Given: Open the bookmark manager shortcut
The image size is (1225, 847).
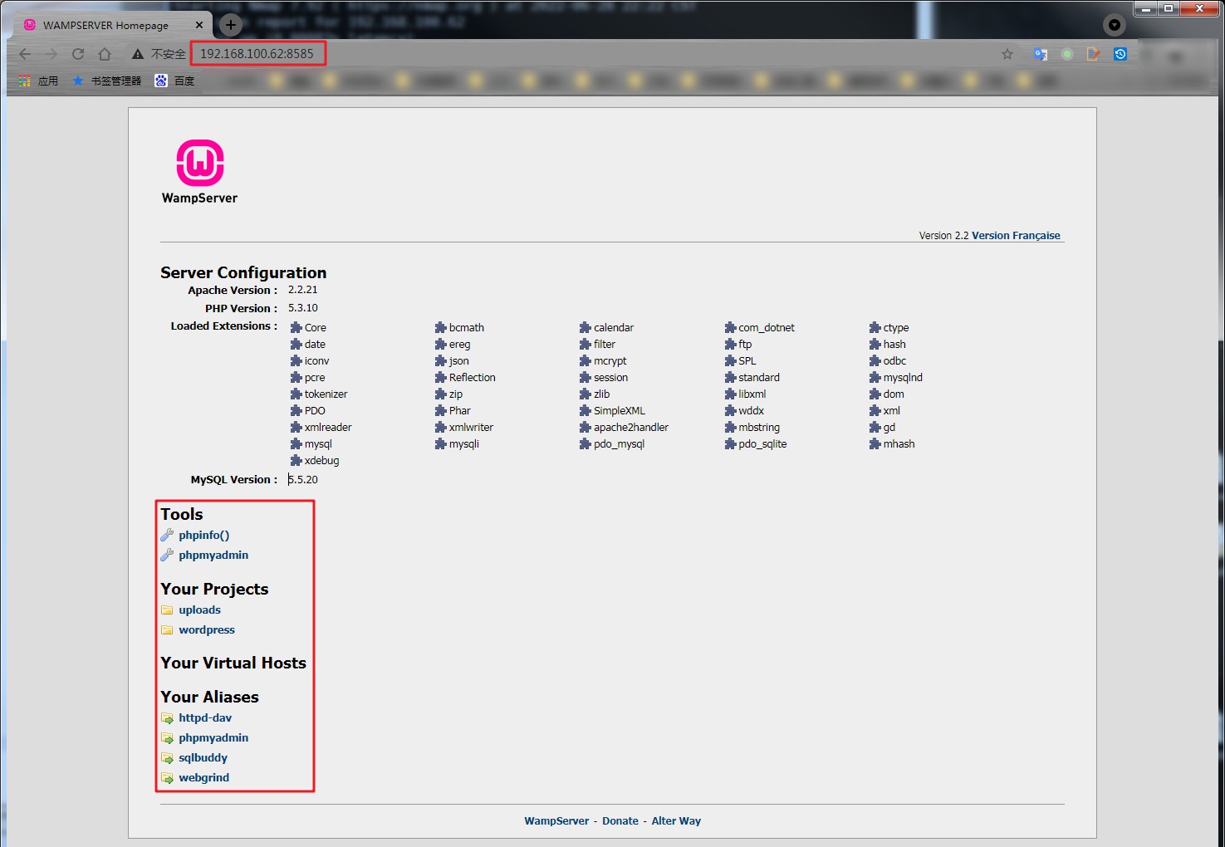Looking at the screenshot, I should pos(107,81).
